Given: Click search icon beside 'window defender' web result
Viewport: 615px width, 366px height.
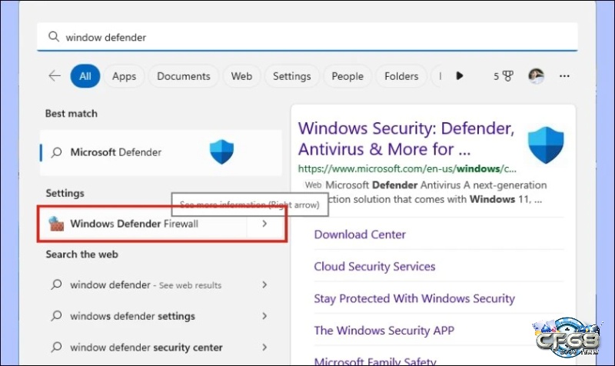Looking at the screenshot, I should tap(56, 284).
